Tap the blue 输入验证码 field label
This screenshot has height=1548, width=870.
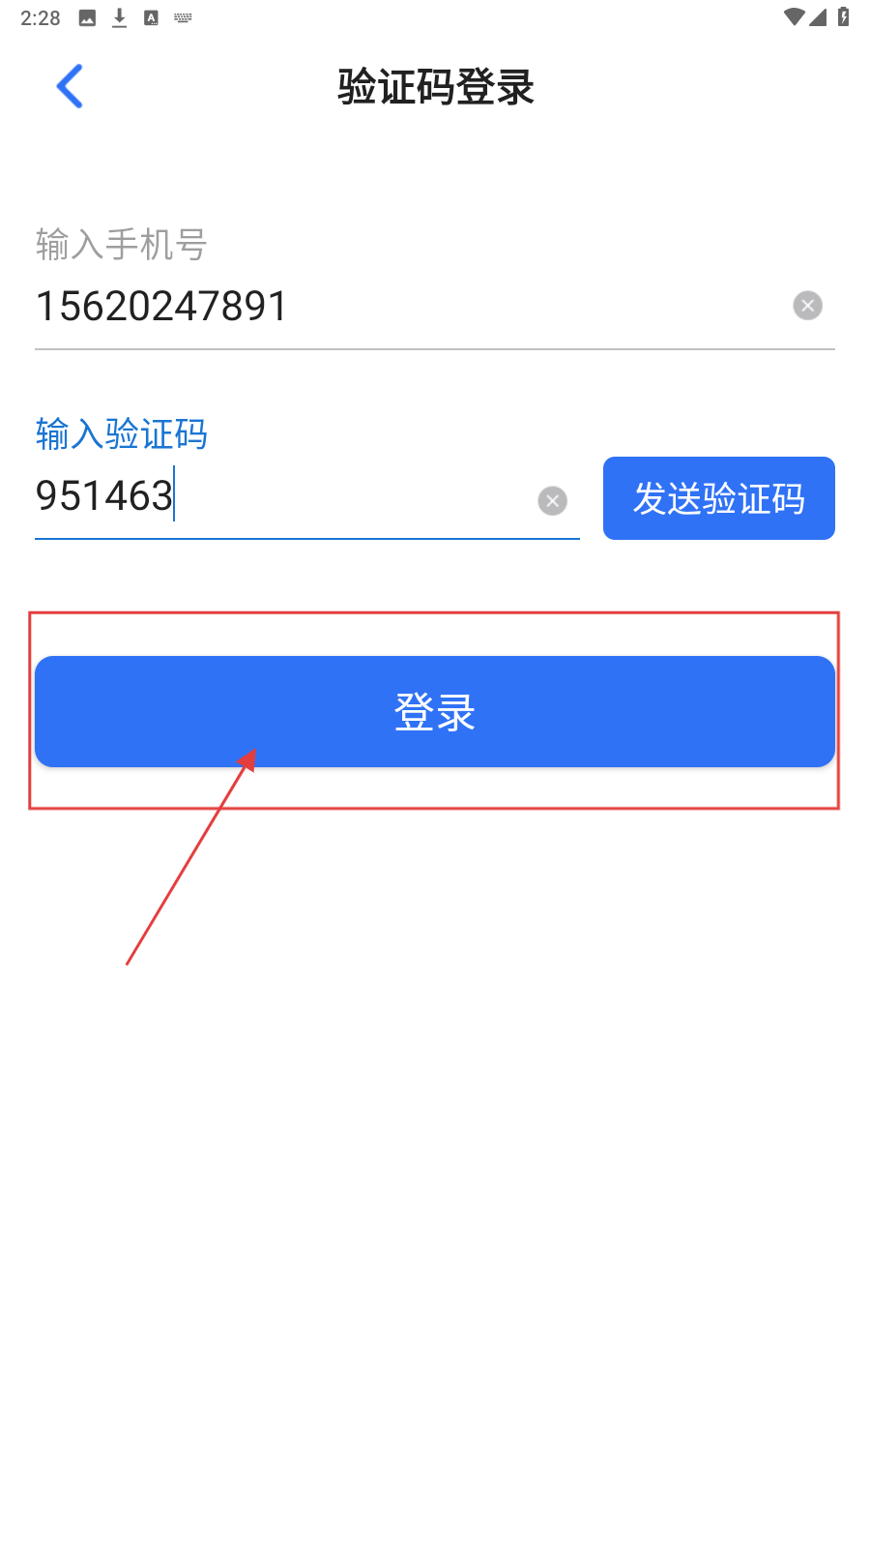tap(122, 434)
